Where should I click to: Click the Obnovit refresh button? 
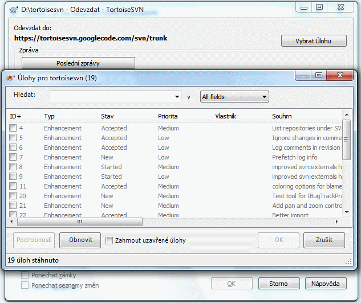[x=80, y=240]
